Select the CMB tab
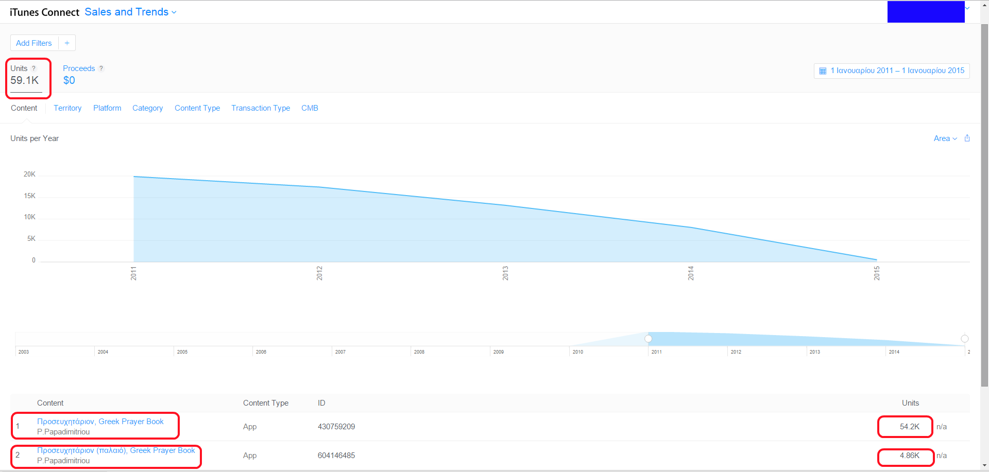 pos(310,108)
